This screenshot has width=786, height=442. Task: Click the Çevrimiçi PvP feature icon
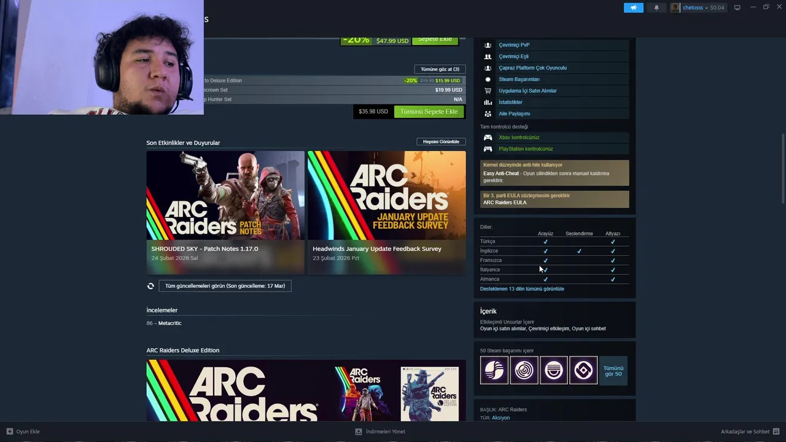tap(488, 45)
